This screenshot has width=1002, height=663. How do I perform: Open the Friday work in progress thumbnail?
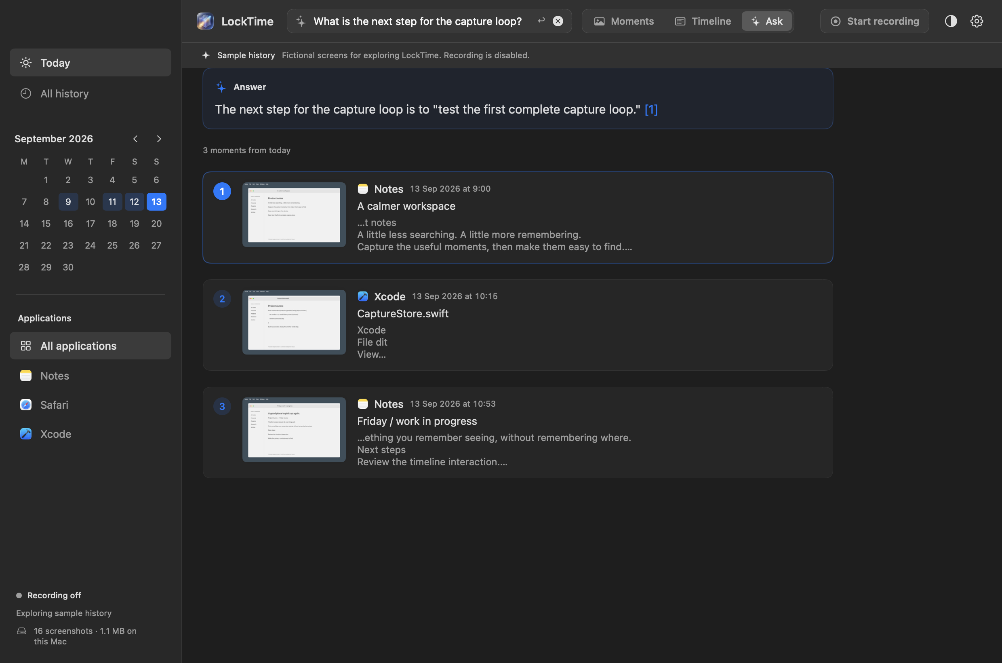(x=294, y=430)
